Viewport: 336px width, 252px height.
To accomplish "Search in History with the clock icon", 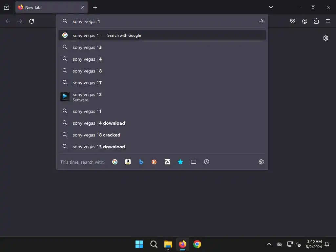I will pyautogui.click(x=207, y=162).
